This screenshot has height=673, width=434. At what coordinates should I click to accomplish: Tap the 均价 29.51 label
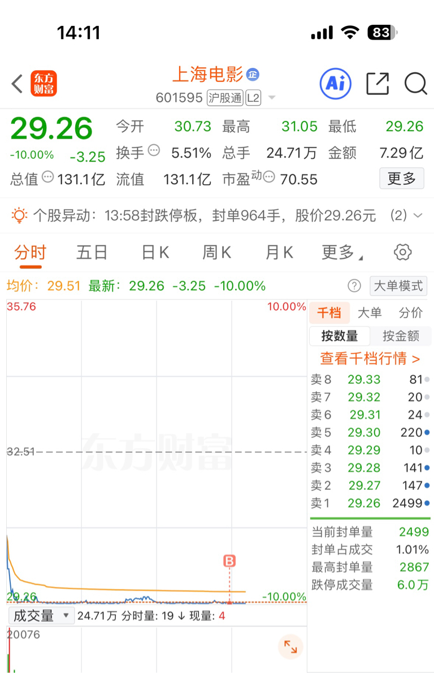(x=44, y=286)
